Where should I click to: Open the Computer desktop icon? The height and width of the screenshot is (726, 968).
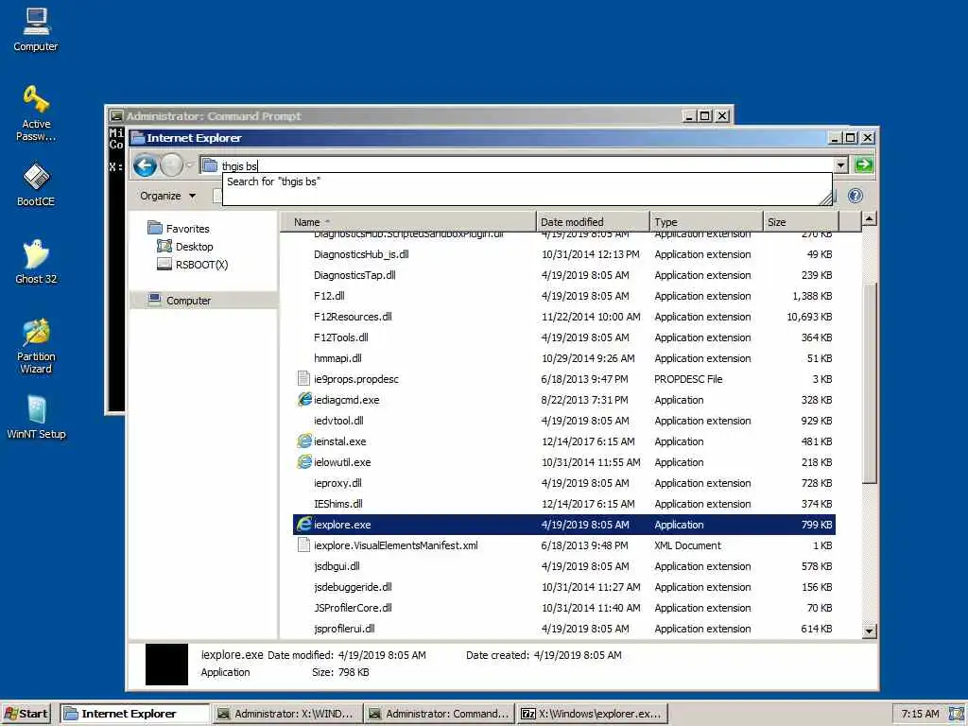[x=35, y=29]
